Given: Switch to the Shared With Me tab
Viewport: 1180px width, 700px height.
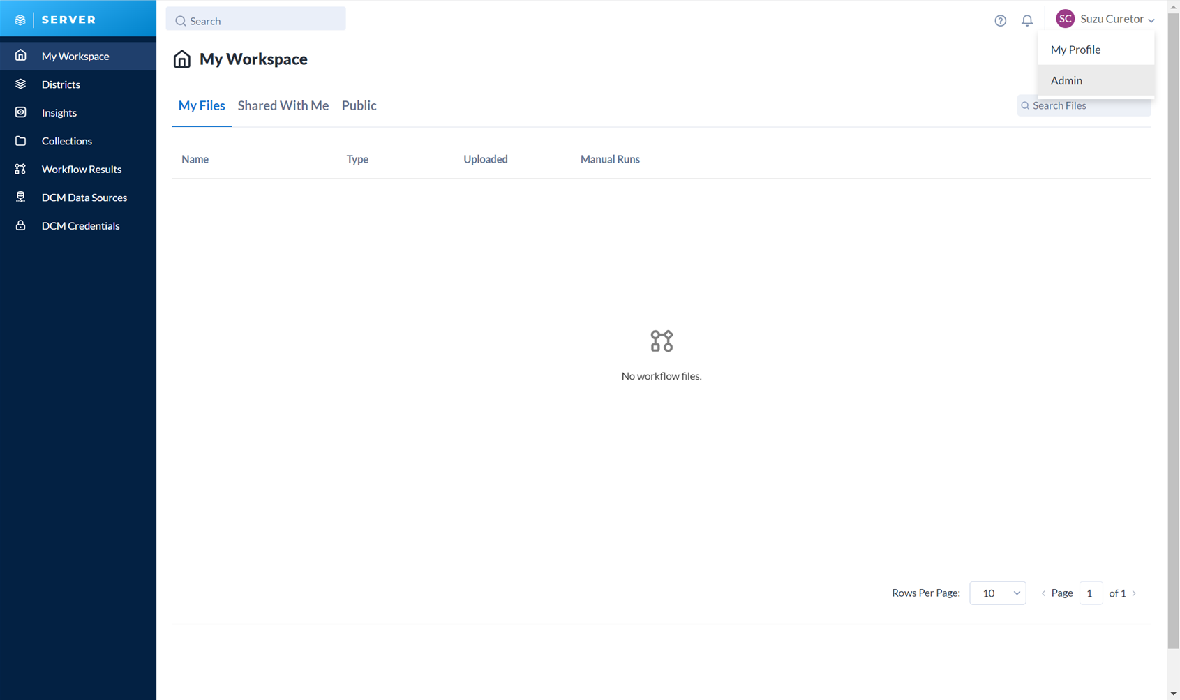Looking at the screenshot, I should (x=283, y=105).
